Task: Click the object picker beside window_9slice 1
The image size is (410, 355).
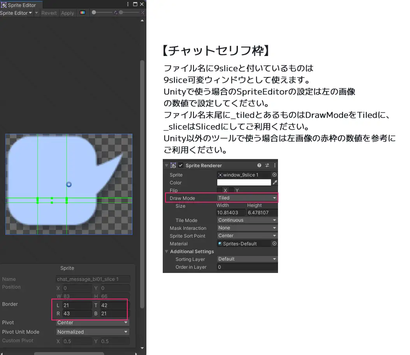Action: (275, 175)
